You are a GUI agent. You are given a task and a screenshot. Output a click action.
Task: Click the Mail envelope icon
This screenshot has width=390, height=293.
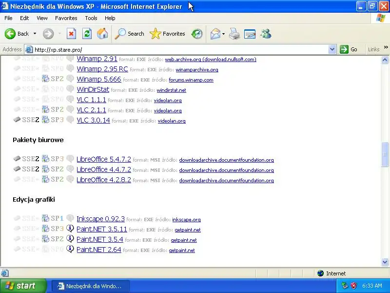tap(215, 34)
